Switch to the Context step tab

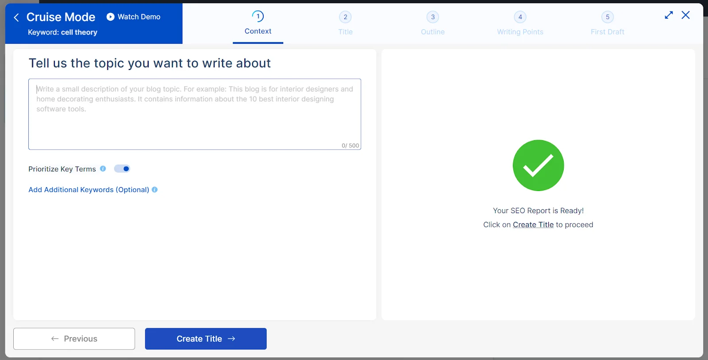258,31
